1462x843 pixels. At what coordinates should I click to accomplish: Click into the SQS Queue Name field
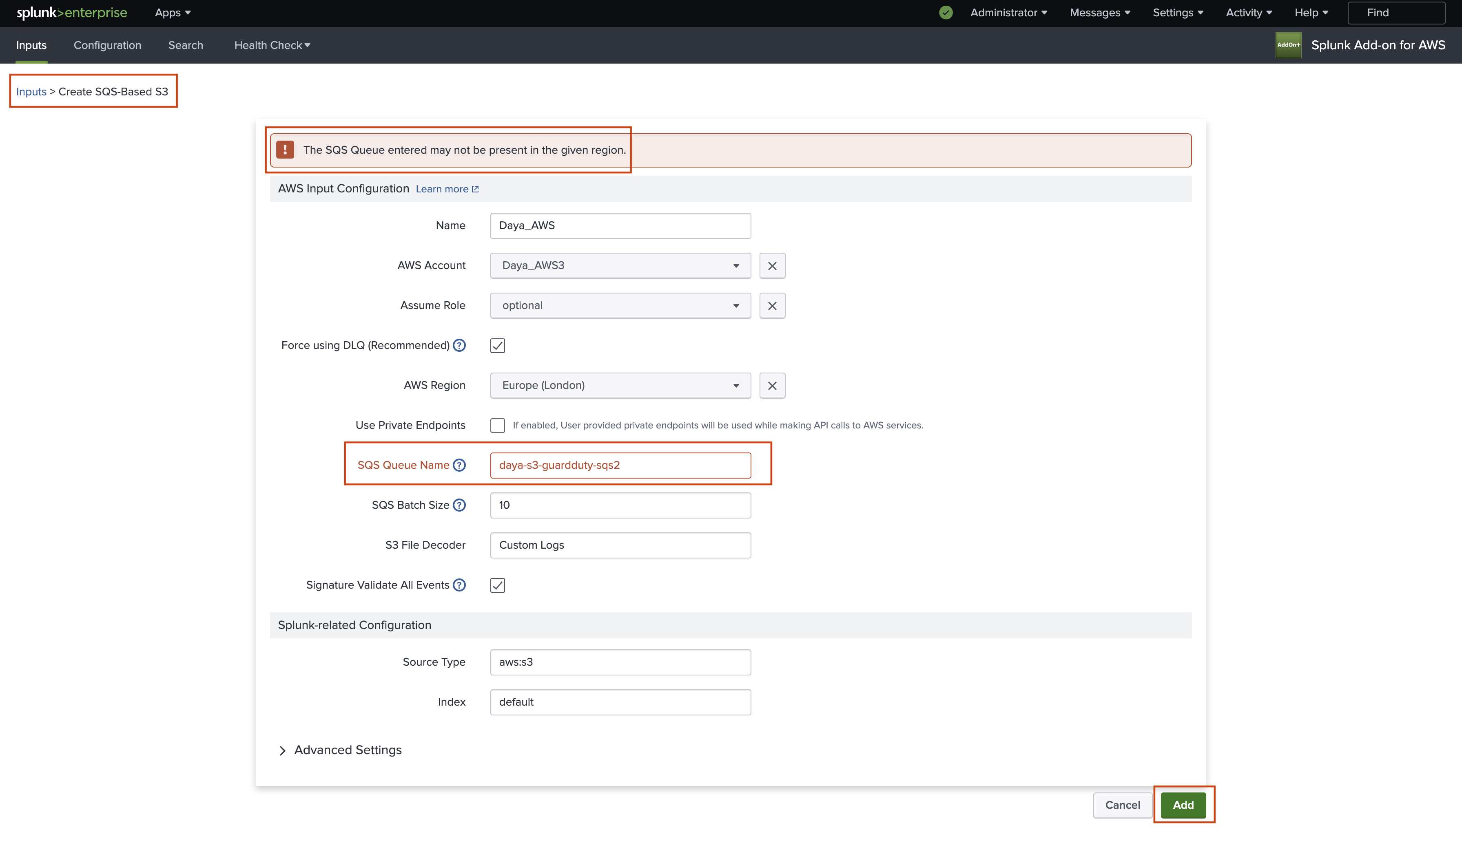pos(620,466)
